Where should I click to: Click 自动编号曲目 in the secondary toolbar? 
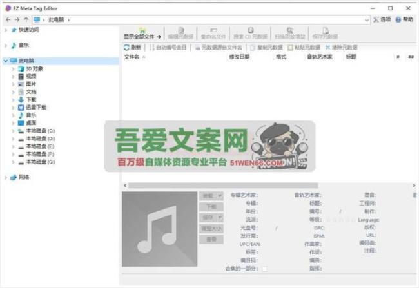[x=168, y=48]
